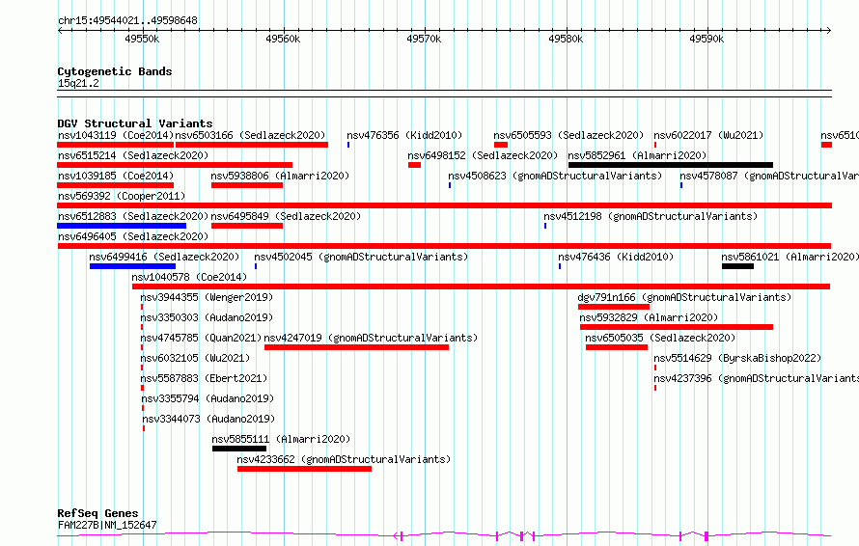
Task: Open nsv3344073 (Audano2019) variant label
Action: pyautogui.click(x=208, y=419)
